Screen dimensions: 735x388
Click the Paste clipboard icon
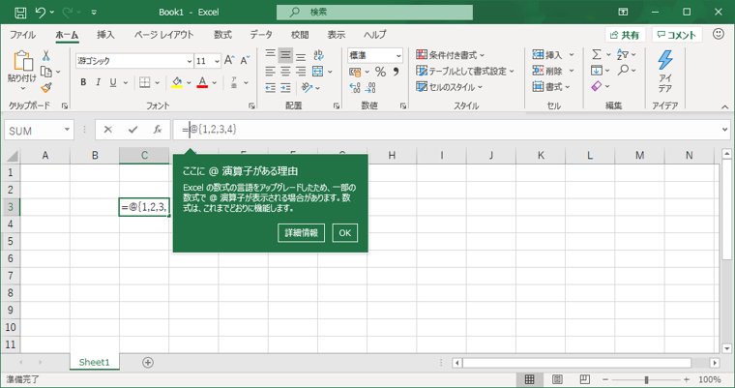pos(22,61)
